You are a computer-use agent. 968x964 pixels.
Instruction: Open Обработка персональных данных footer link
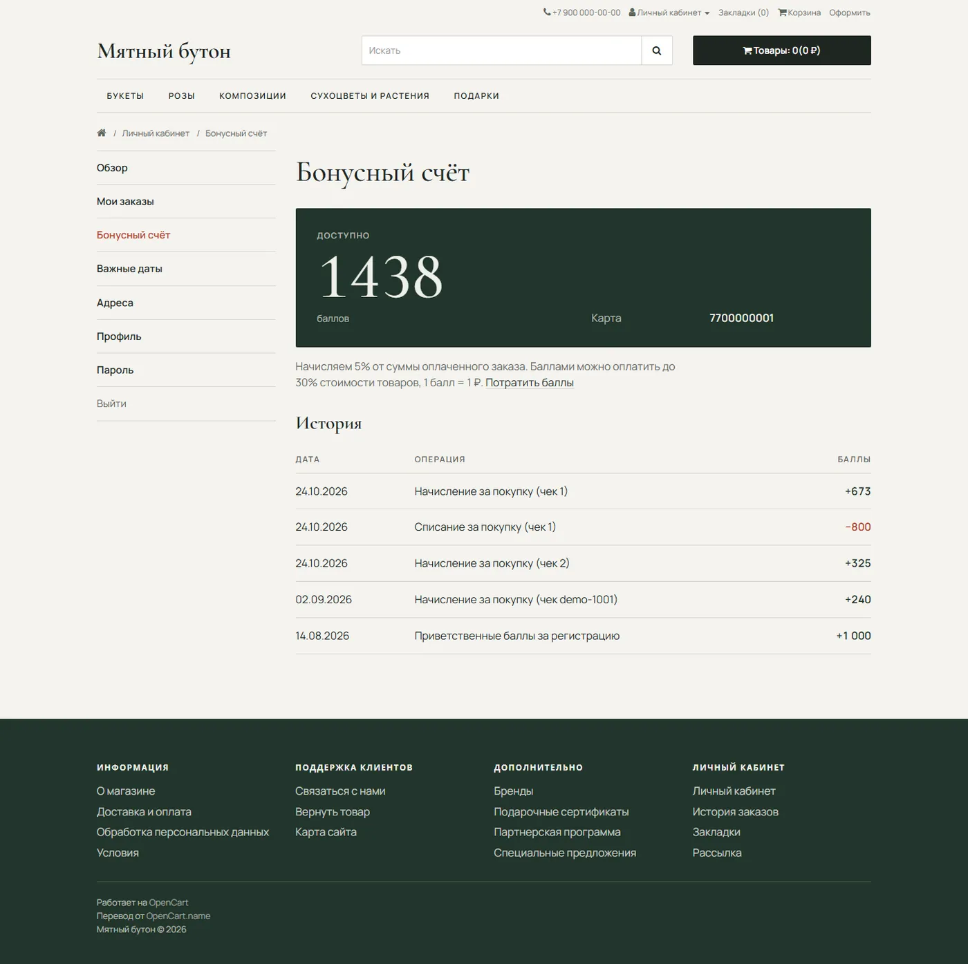[x=183, y=832]
